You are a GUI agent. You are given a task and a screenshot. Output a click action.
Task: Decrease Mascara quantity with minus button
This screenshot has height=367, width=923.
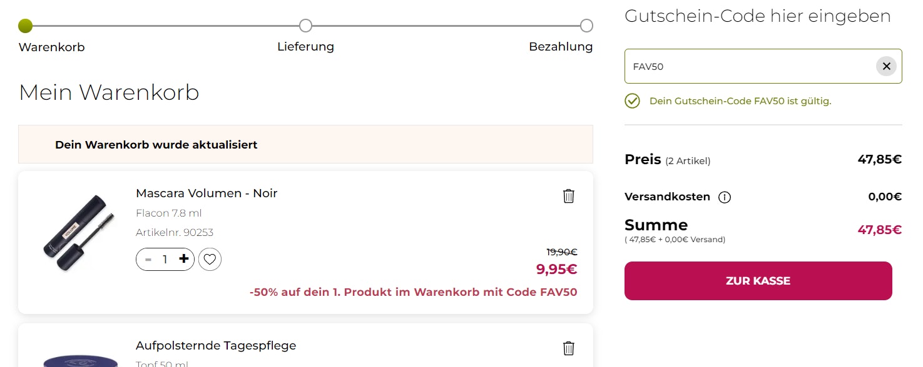[148, 259]
